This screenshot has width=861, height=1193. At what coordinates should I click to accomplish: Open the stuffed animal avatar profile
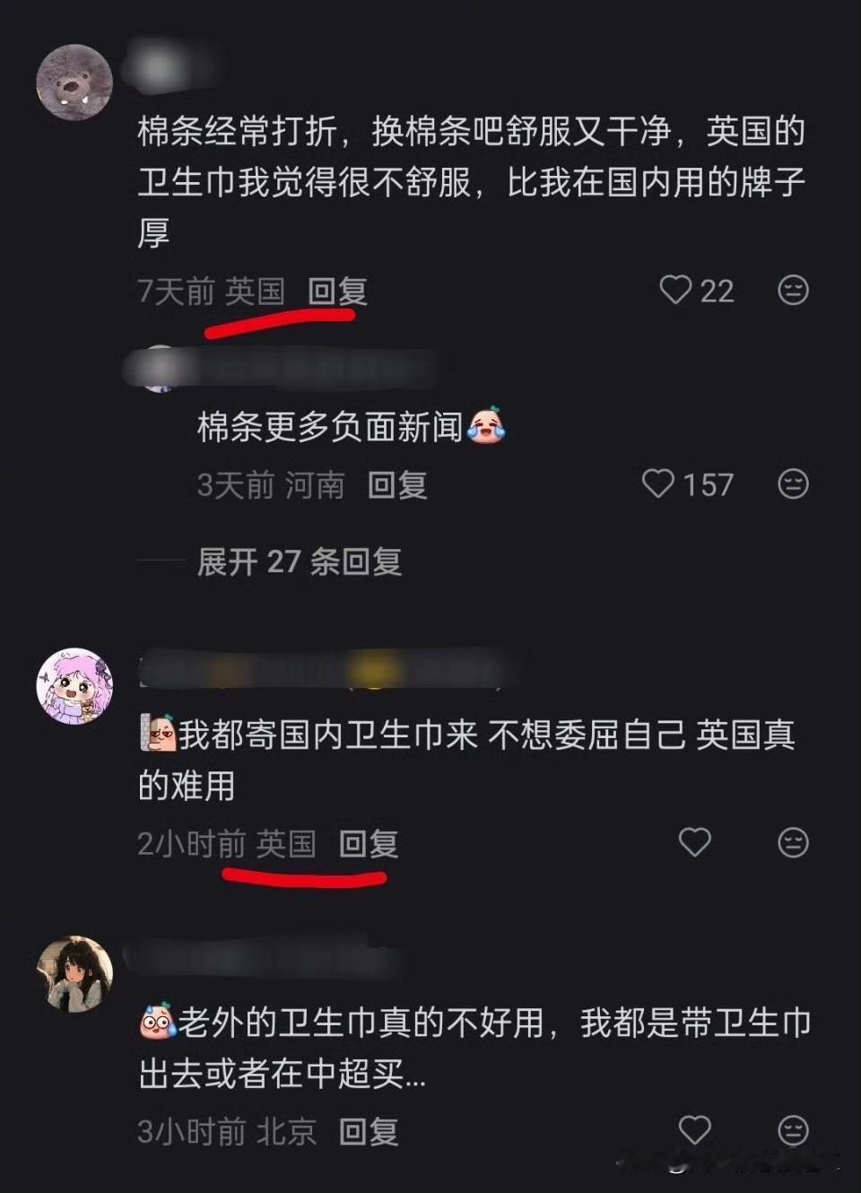click(74, 82)
